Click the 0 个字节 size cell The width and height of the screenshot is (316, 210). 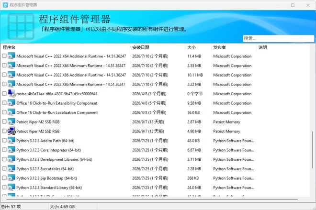[x=195, y=94]
